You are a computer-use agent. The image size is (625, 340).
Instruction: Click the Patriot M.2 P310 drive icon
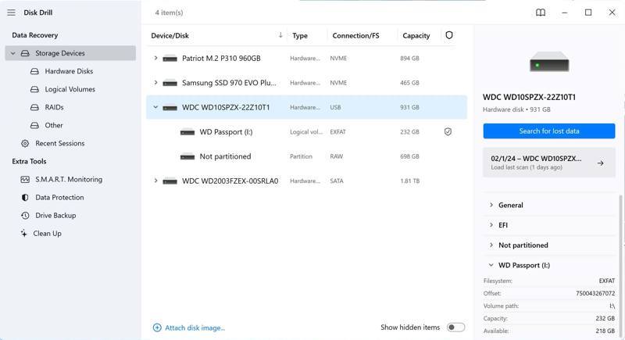click(x=170, y=59)
